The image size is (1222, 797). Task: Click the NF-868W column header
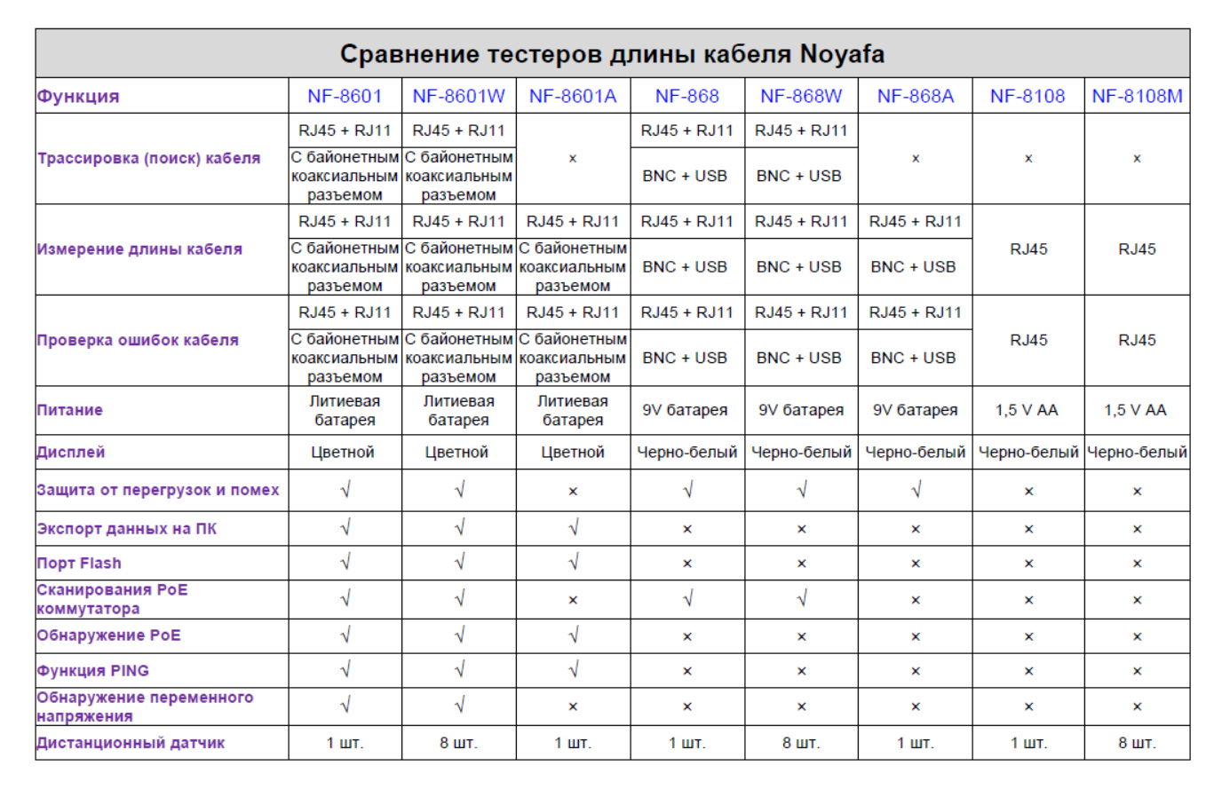[801, 96]
